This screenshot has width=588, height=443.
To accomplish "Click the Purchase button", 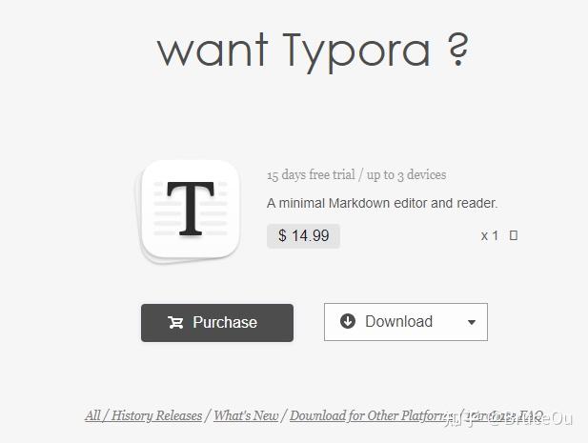I will [217, 323].
